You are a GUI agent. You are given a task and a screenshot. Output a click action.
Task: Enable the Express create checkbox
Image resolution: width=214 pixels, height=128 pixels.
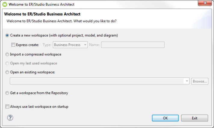tap(13, 45)
